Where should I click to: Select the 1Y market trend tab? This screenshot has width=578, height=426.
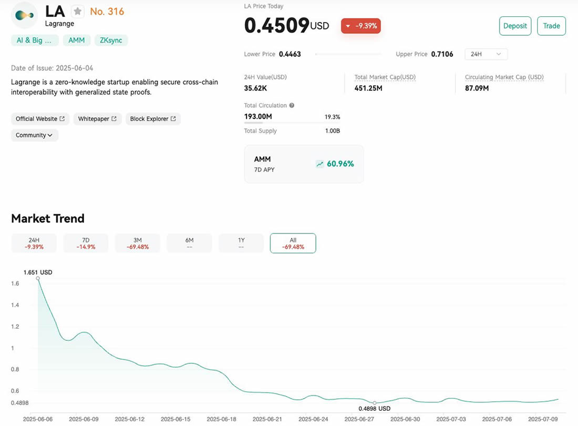tap(241, 243)
